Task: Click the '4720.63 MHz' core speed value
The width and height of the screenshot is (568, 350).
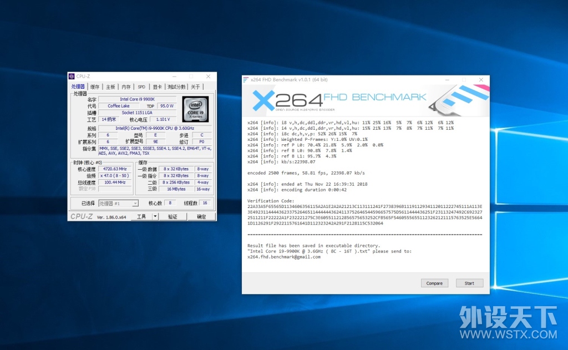Action: [115, 169]
